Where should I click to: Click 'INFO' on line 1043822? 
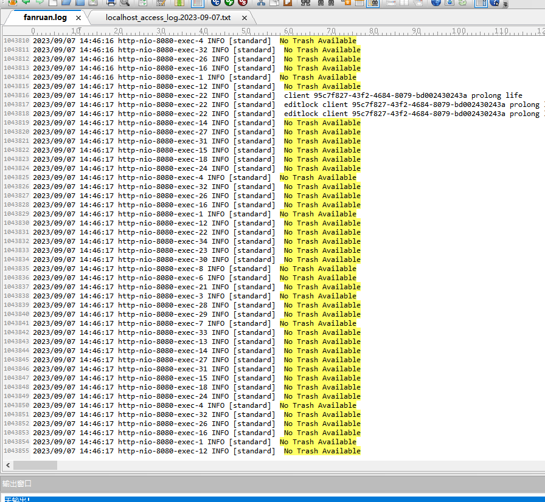click(220, 150)
